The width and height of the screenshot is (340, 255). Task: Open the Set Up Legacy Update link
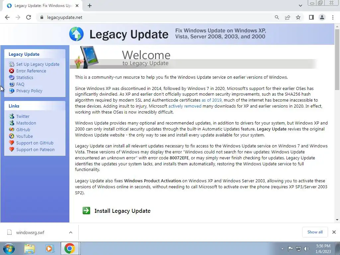click(38, 64)
